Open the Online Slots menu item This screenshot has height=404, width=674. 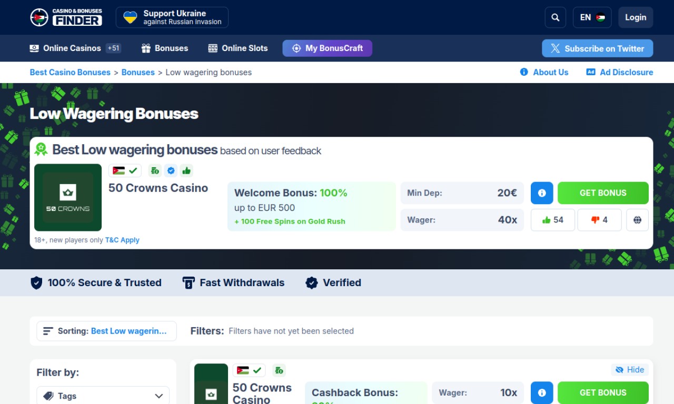tap(238, 48)
